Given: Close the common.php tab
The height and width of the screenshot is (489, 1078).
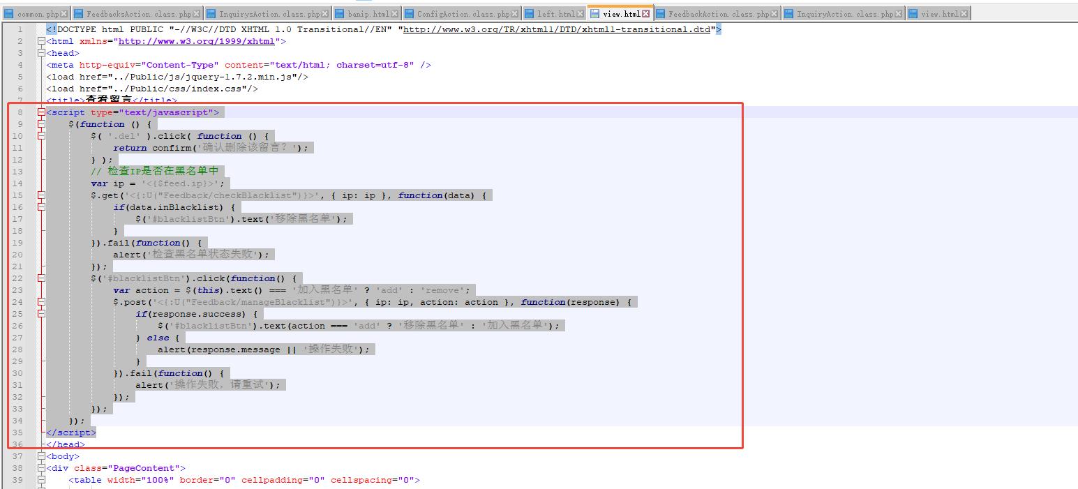Looking at the screenshot, I should click(x=65, y=14).
